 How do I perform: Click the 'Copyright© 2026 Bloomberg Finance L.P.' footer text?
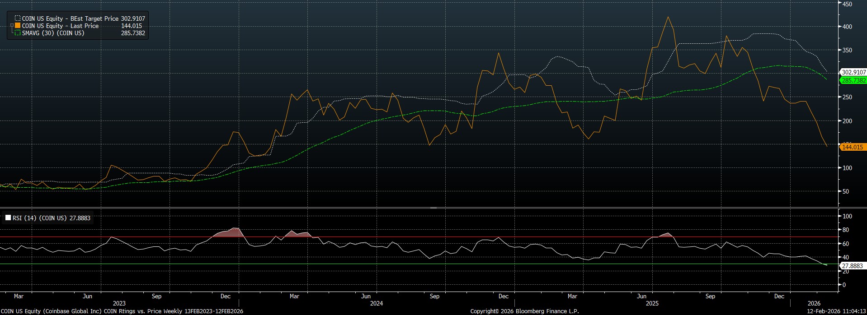524,311
